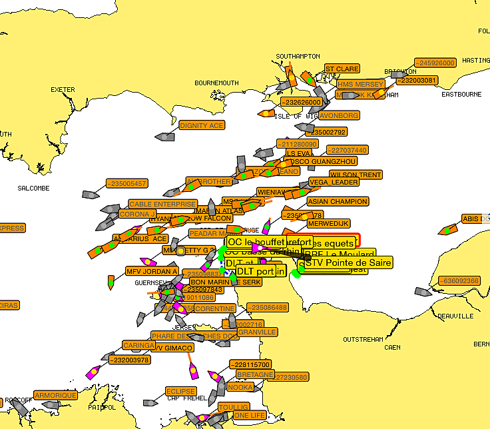Click the -636092366 label

pos(459,281)
